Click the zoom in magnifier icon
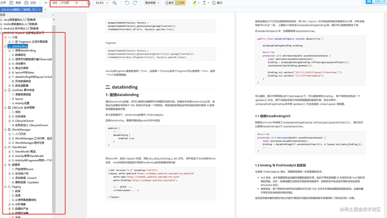The image size is (387, 218). tap(115, 3)
